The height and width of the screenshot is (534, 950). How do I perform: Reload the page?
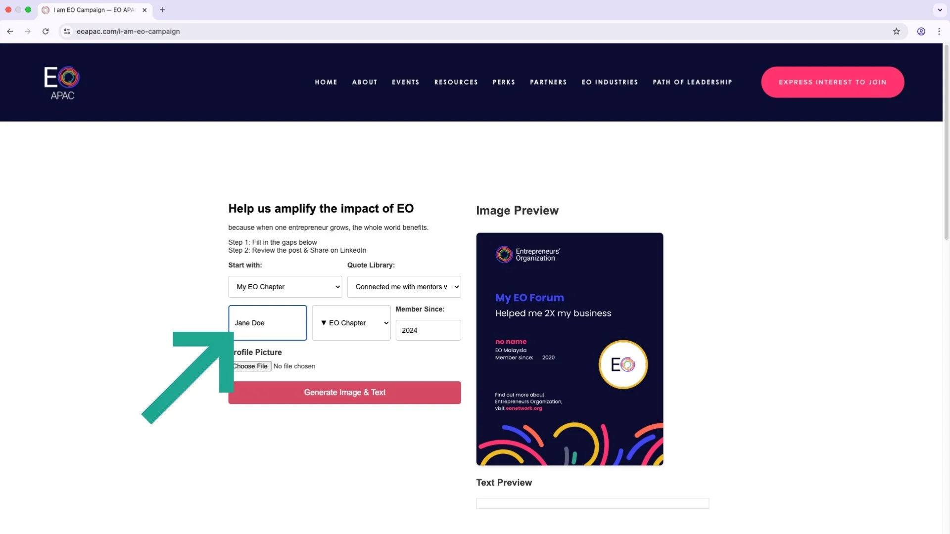pyautogui.click(x=46, y=31)
